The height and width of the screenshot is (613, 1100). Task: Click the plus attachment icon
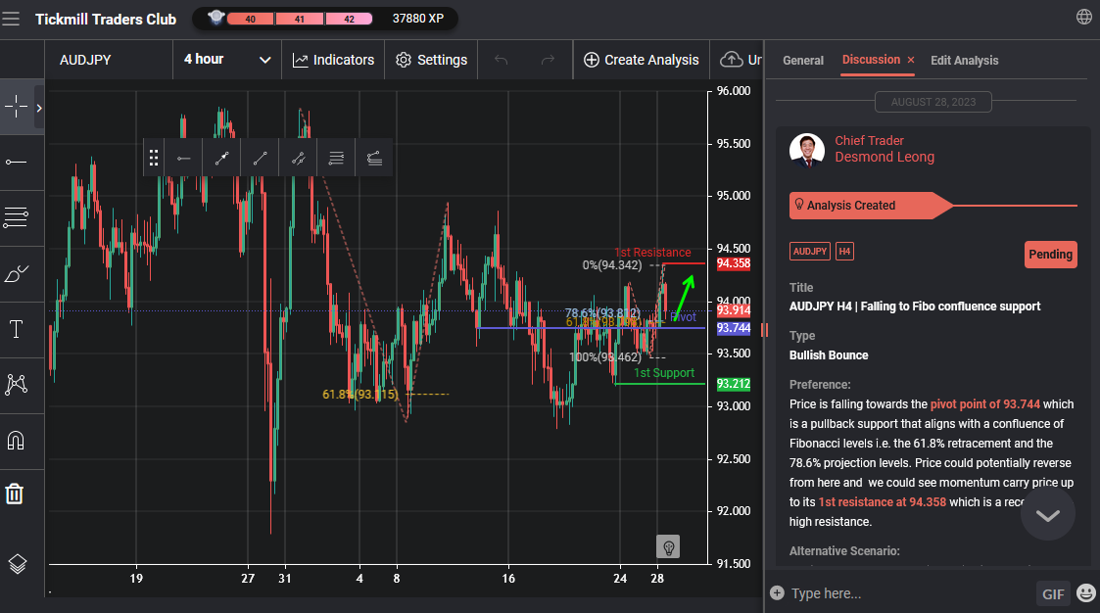pos(777,592)
